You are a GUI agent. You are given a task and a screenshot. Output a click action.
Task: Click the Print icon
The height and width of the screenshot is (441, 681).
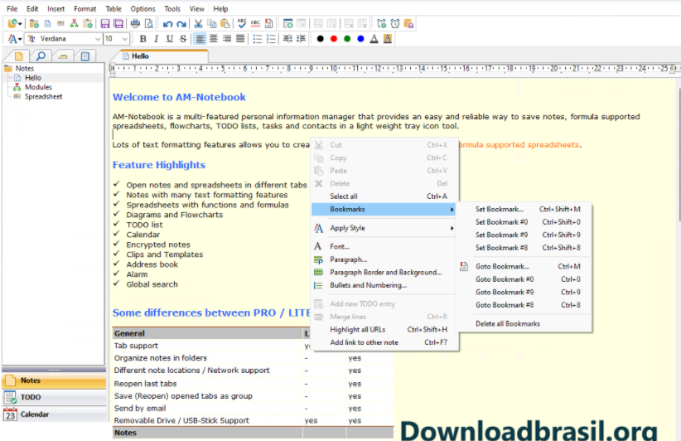(136, 24)
